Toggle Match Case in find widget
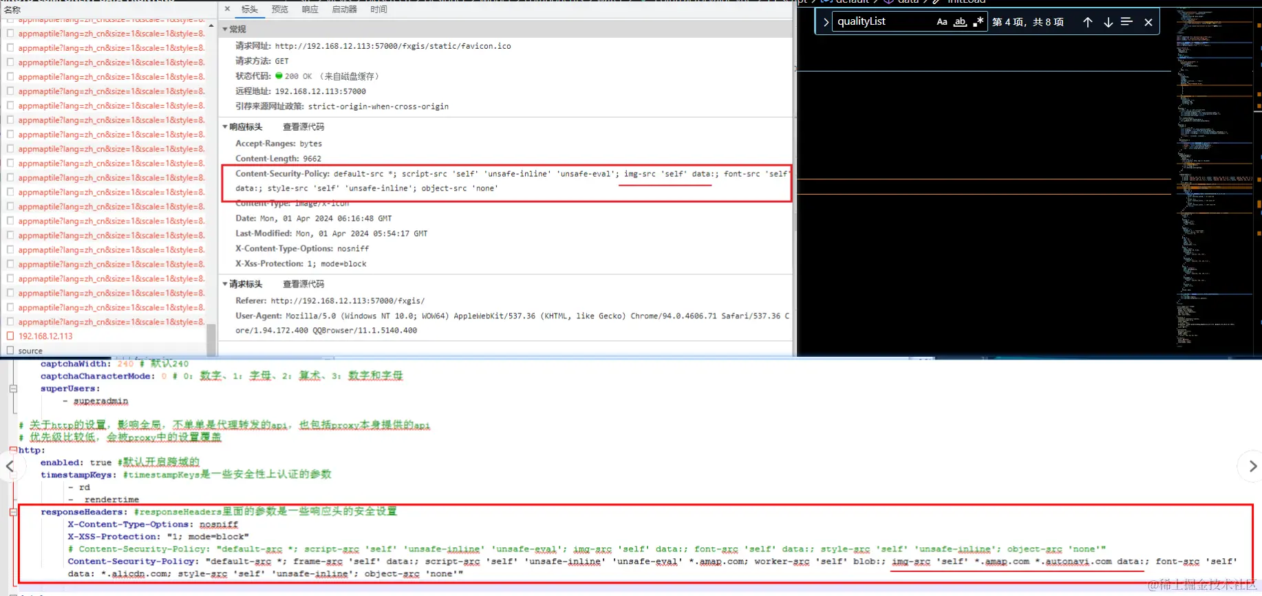The height and width of the screenshot is (596, 1262). click(x=942, y=22)
